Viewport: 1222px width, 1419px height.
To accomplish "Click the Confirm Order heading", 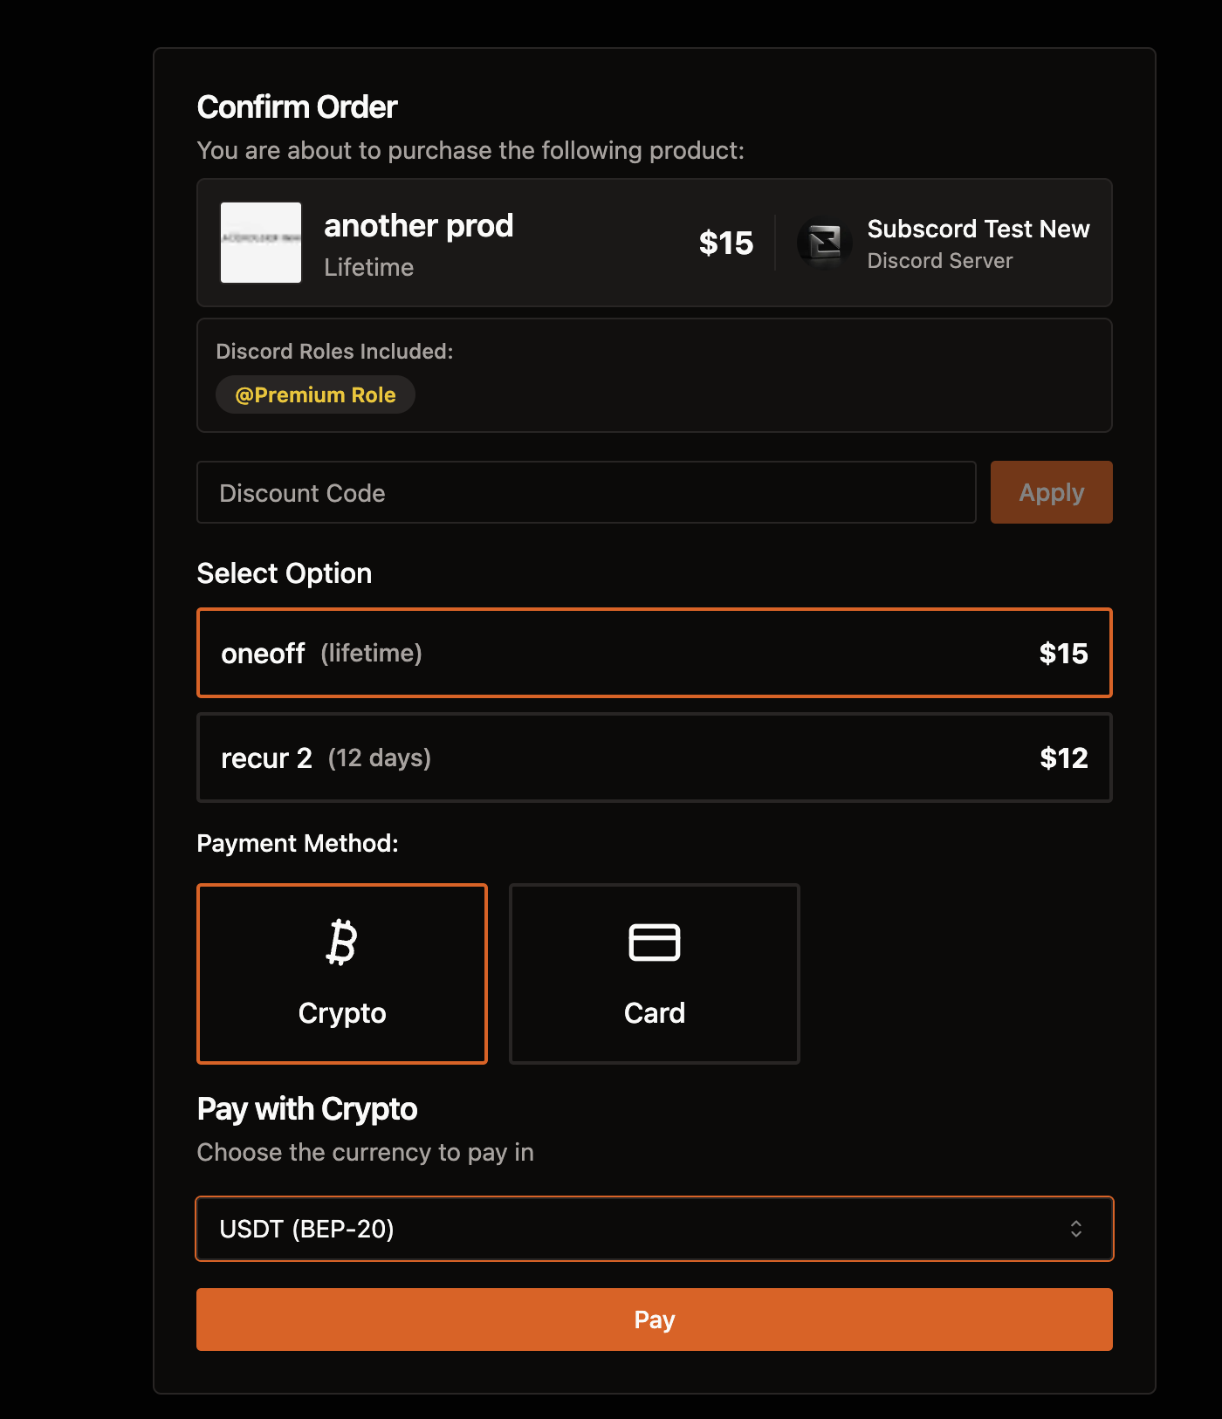I will point(297,107).
